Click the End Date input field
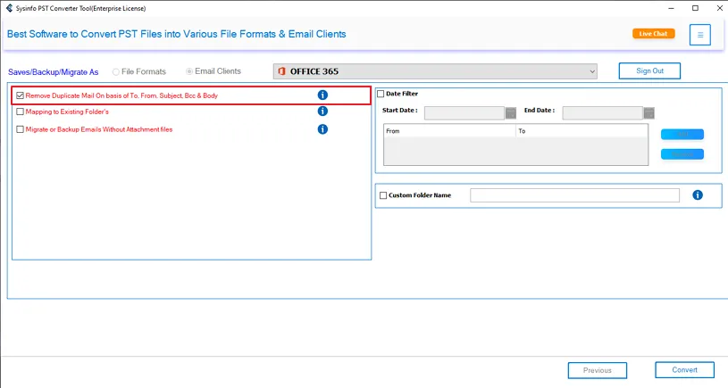This screenshot has width=728, height=388. coord(602,113)
